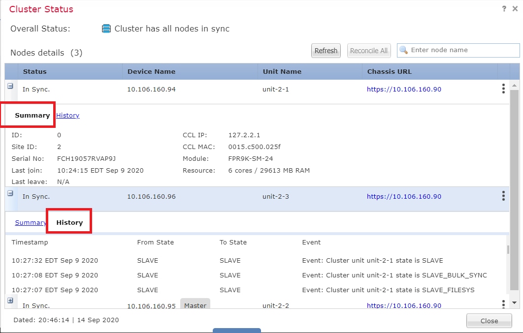The height and width of the screenshot is (333, 523).
Task: Click the Reconcile All button
Action: coord(368,51)
